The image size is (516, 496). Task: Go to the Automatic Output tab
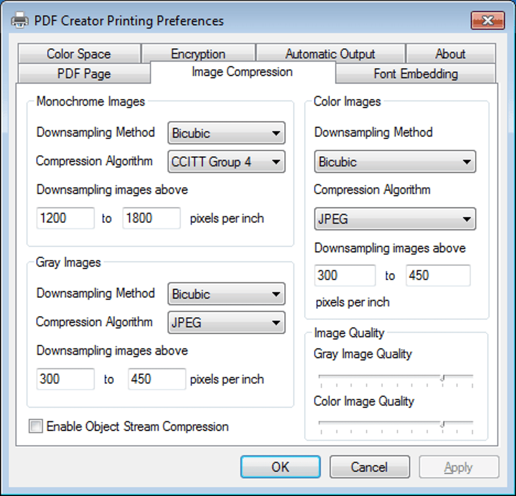click(x=330, y=54)
